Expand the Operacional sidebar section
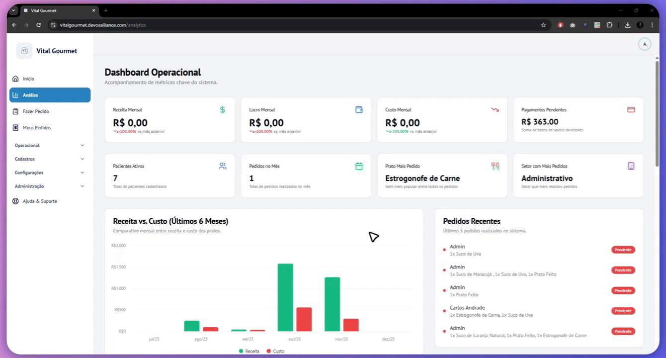This screenshot has height=358, width=666. pyautogui.click(x=50, y=146)
